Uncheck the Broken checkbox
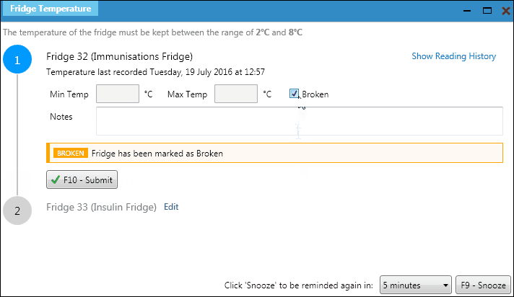514x297 pixels. coord(295,94)
